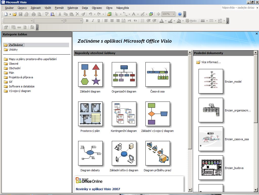Set Align Left text alignment

click(x=106, y=21)
